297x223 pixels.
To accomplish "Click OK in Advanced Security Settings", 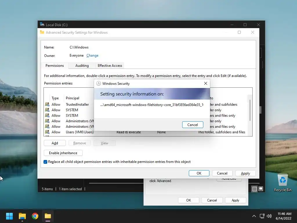I will tap(199, 173).
